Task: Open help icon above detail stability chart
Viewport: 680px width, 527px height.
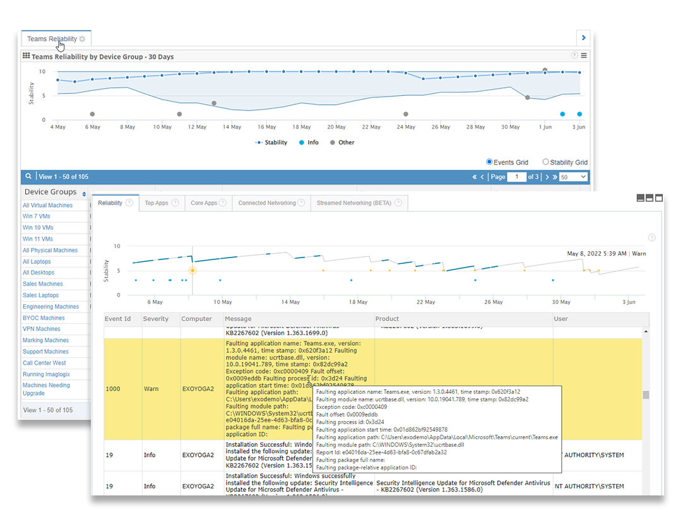Action: [x=652, y=237]
